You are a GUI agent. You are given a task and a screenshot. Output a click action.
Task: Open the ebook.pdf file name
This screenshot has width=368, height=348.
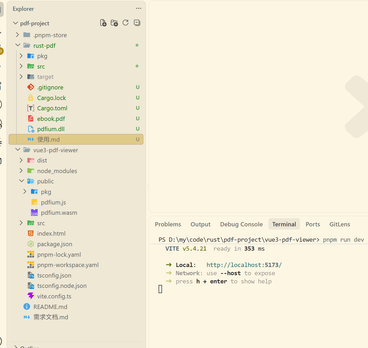click(x=51, y=119)
